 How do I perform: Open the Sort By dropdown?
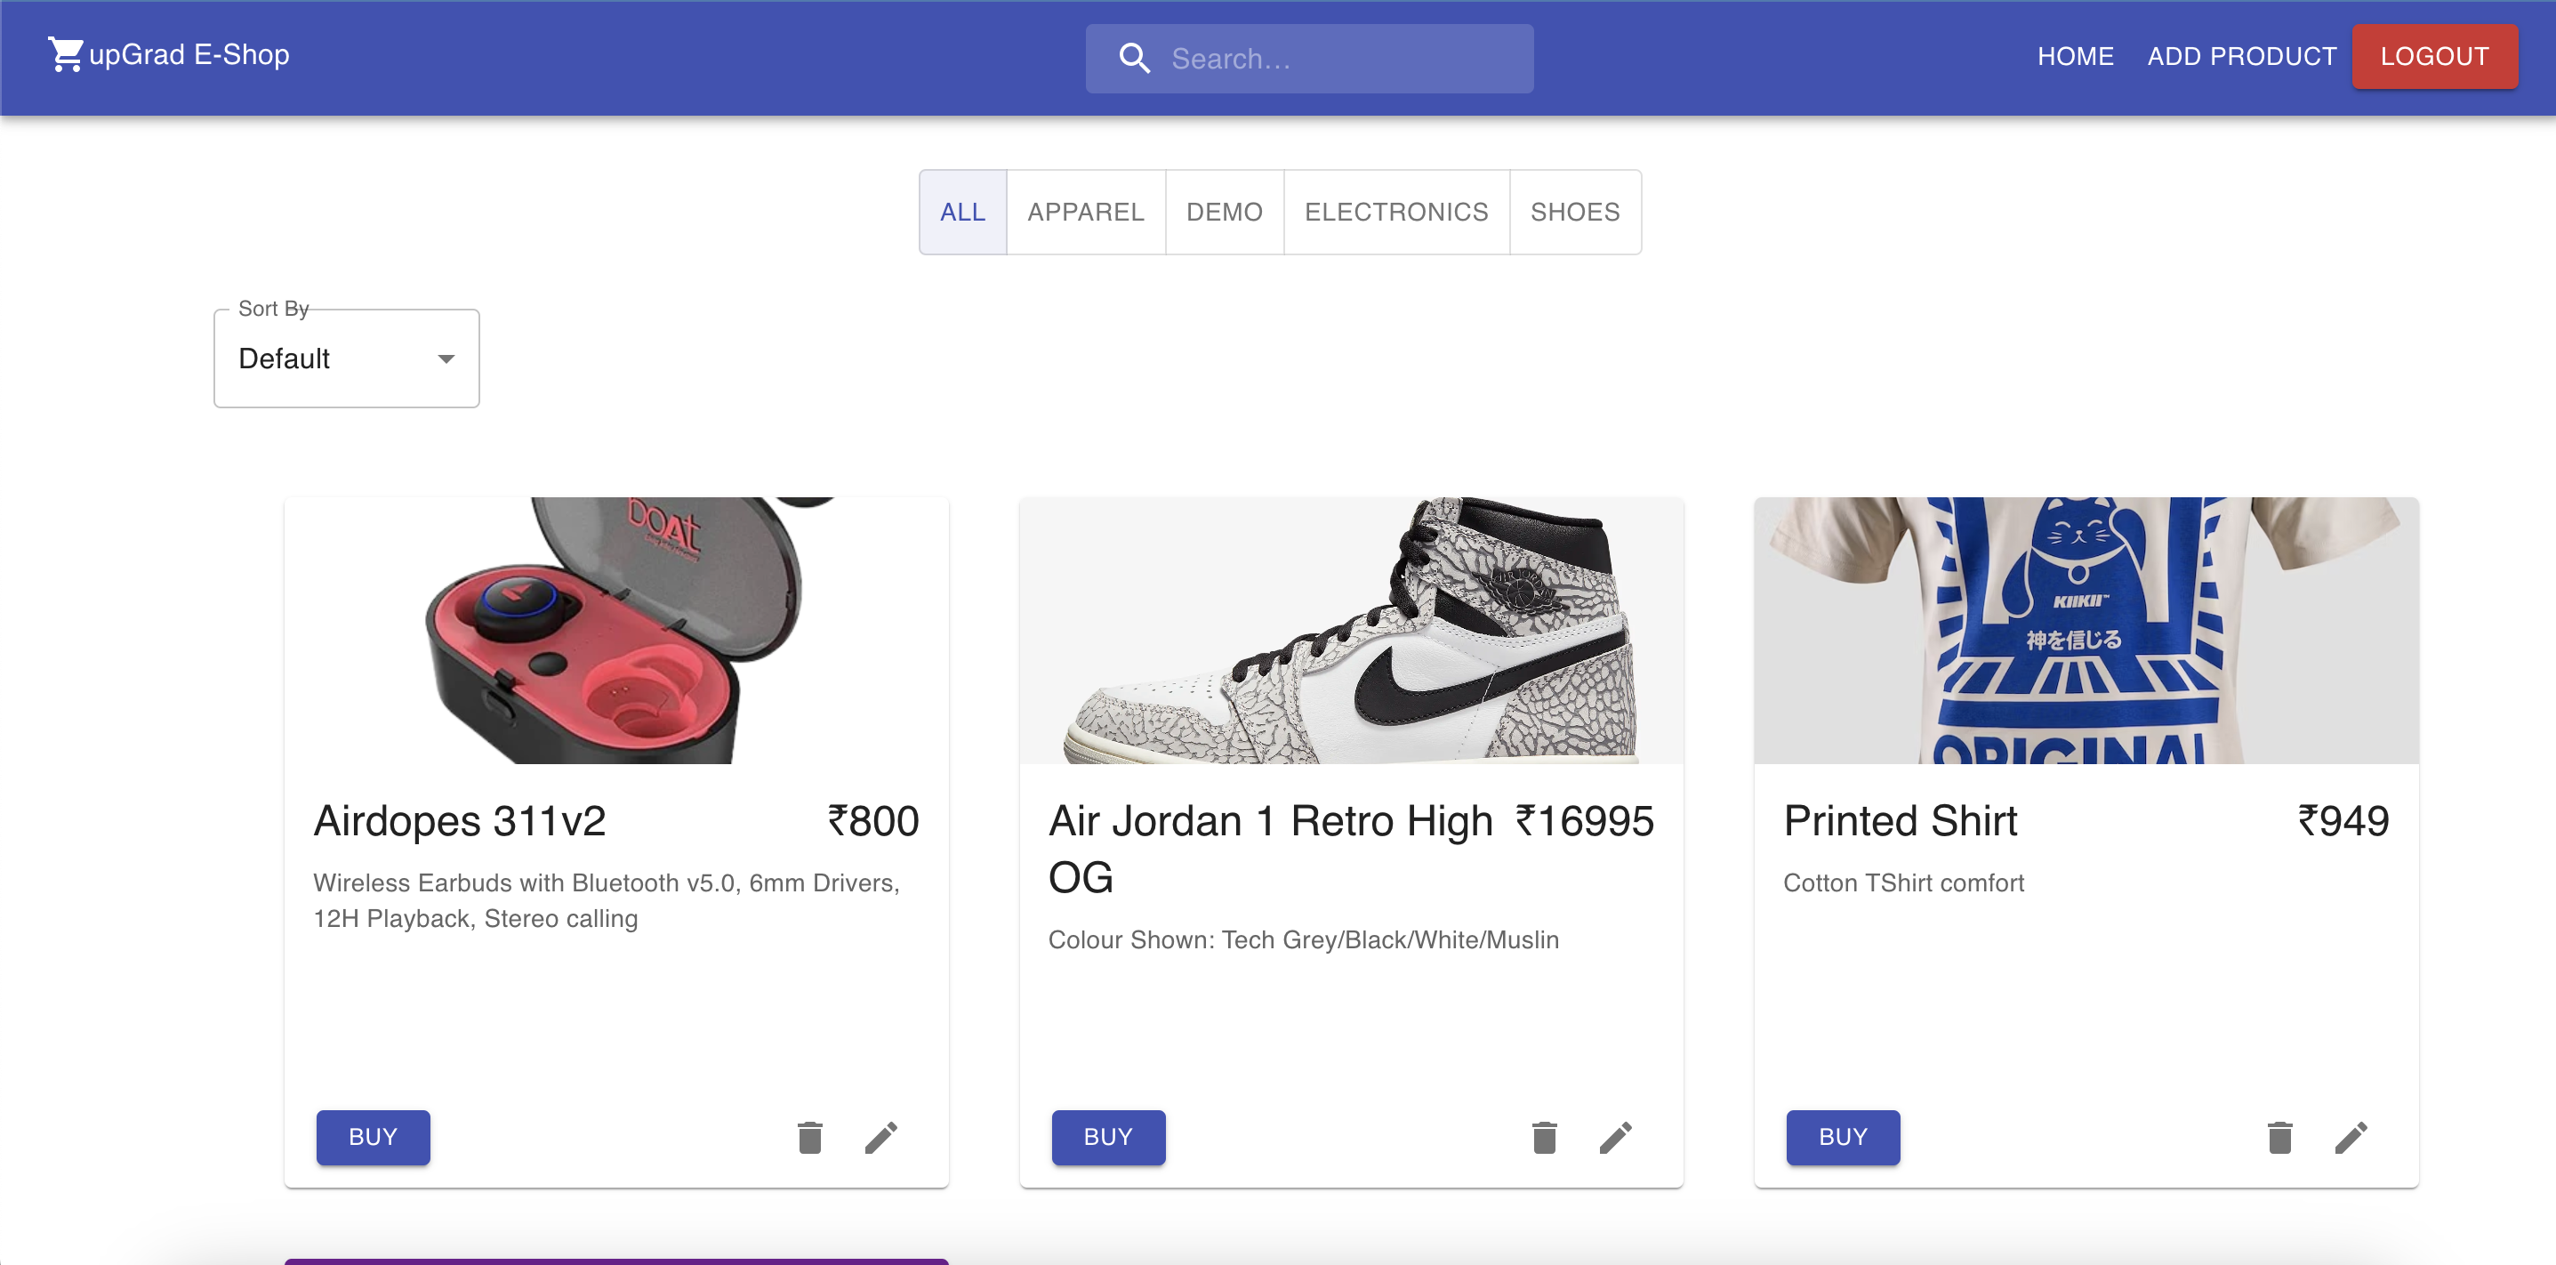click(x=346, y=359)
